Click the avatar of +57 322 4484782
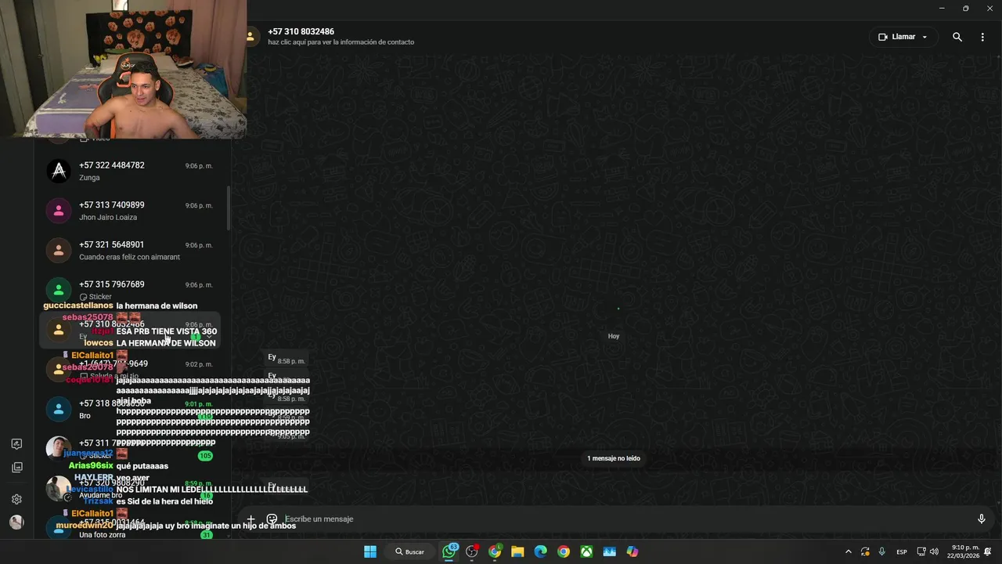 (59, 171)
